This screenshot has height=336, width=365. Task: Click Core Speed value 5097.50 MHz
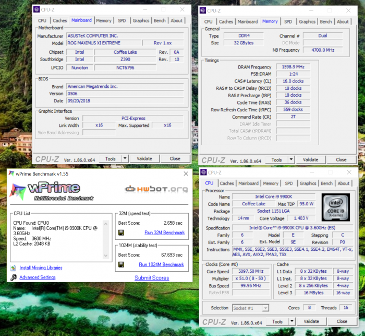pos(251,271)
